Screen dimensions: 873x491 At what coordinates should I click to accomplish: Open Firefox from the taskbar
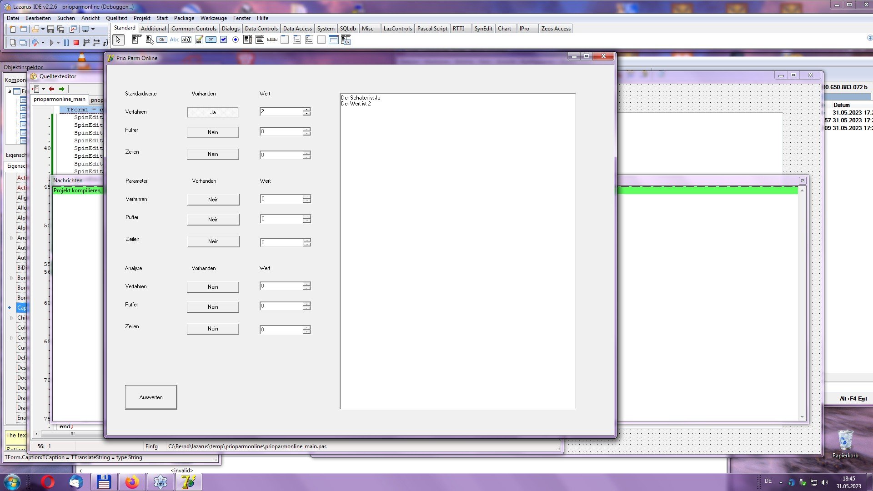tap(132, 482)
